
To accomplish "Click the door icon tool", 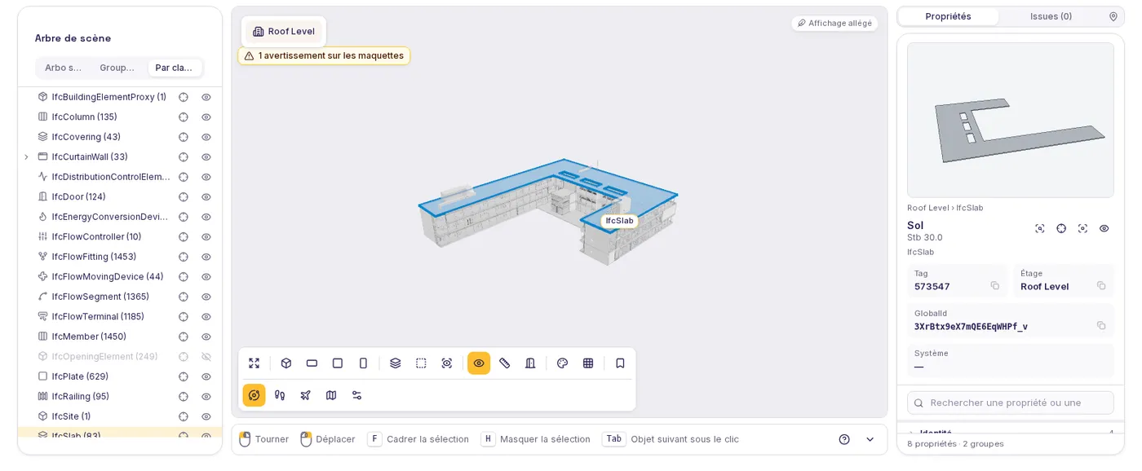I will pyautogui.click(x=530, y=363).
